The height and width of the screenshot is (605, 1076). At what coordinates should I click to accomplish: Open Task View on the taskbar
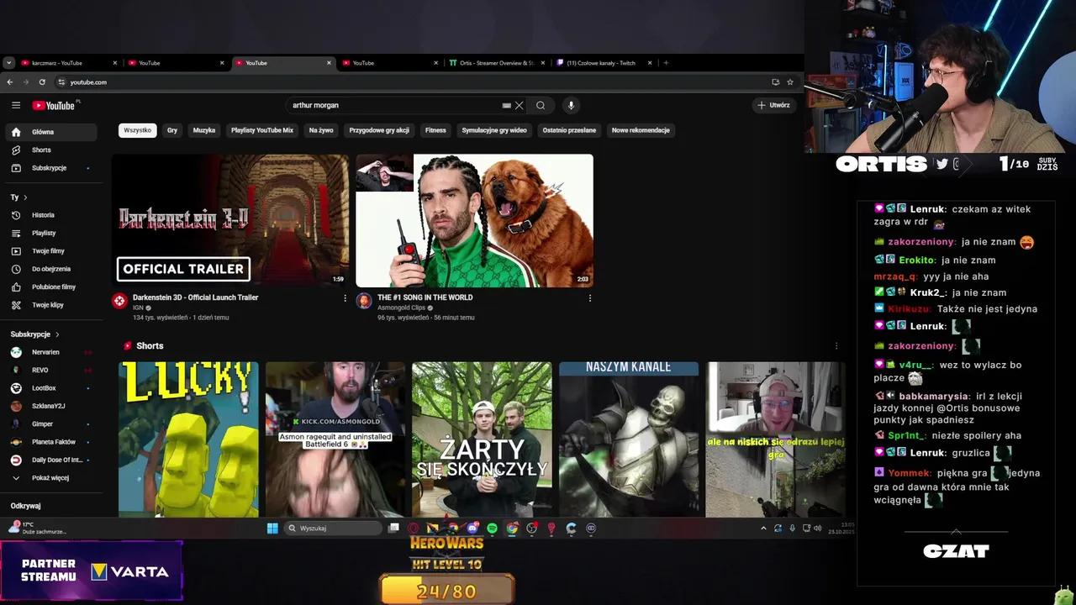coord(393,528)
